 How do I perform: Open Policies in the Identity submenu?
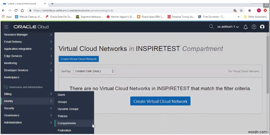(x=74, y=116)
